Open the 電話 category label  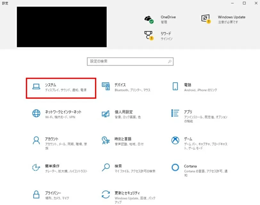coord(188,85)
